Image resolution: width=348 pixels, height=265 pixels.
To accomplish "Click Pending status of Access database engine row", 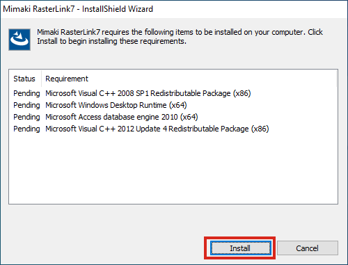I will (26, 117).
